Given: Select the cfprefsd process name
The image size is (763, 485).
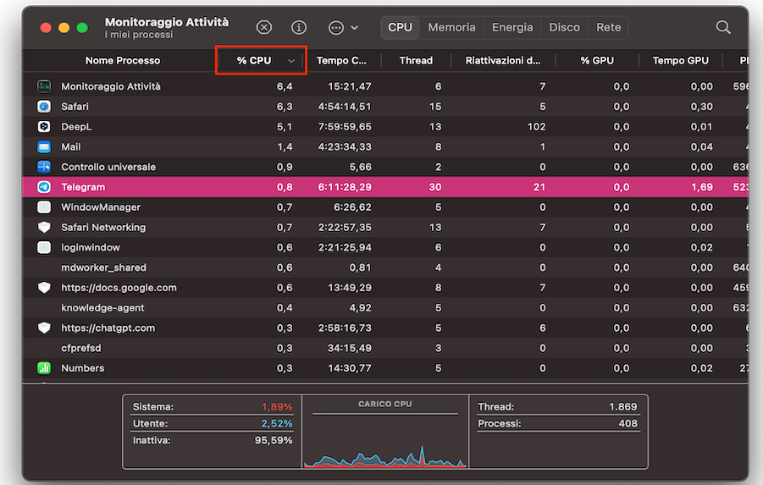Looking at the screenshot, I should click(x=80, y=349).
